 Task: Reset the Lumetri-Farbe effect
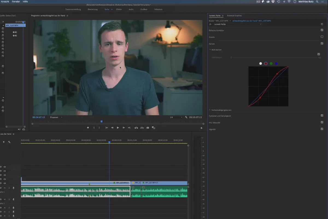(322, 24)
